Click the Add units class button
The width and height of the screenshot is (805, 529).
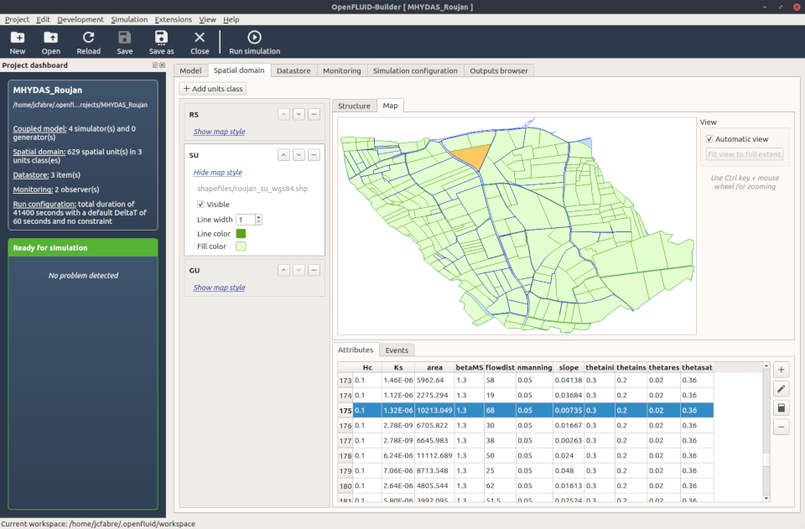(x=213, y=89)
